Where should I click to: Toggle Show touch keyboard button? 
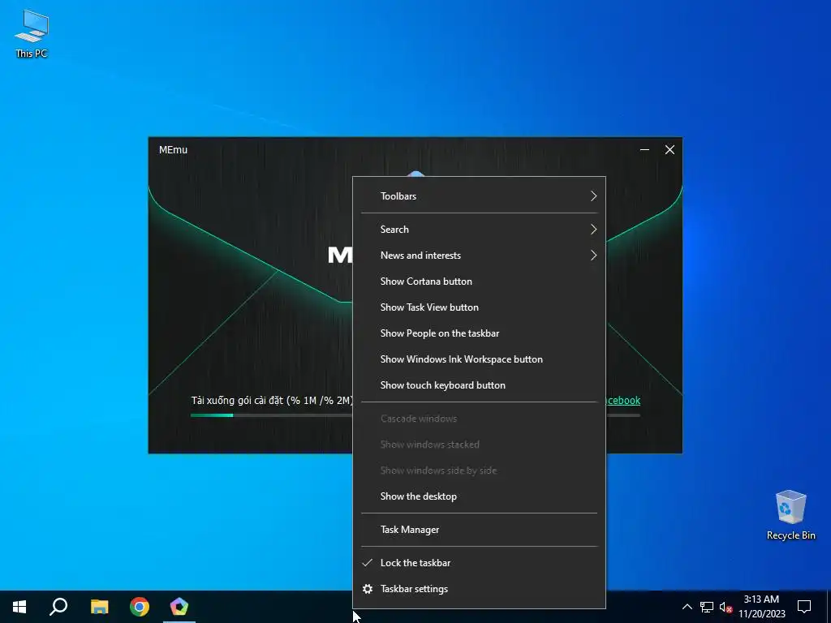click(x=479, y=385)
